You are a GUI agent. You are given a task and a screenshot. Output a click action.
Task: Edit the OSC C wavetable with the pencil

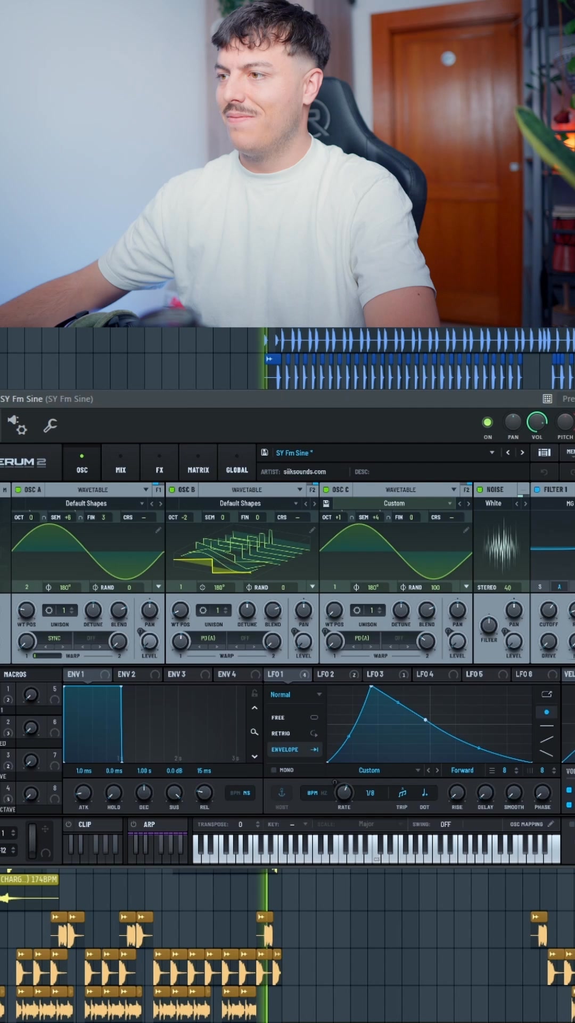point(466,530)
